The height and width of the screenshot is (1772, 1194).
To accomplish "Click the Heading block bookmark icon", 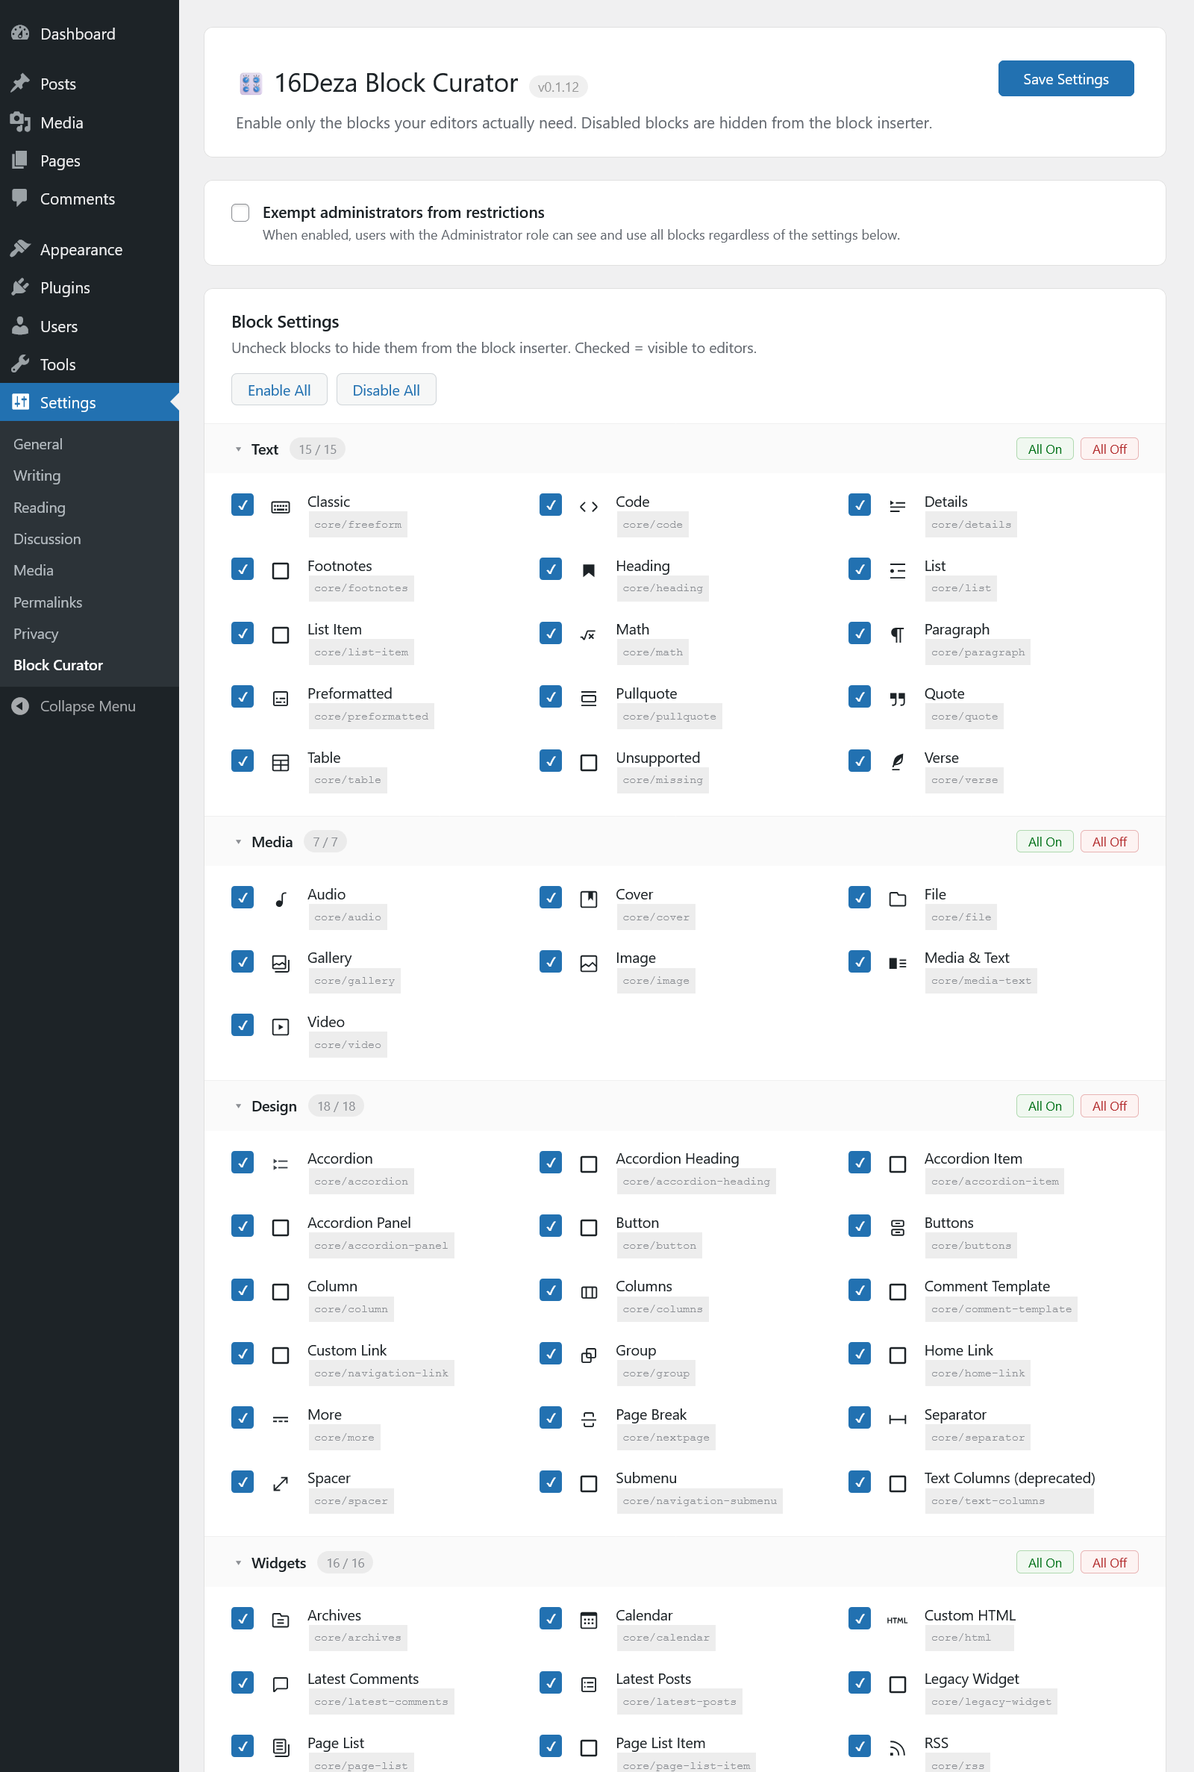I will 589,571.
